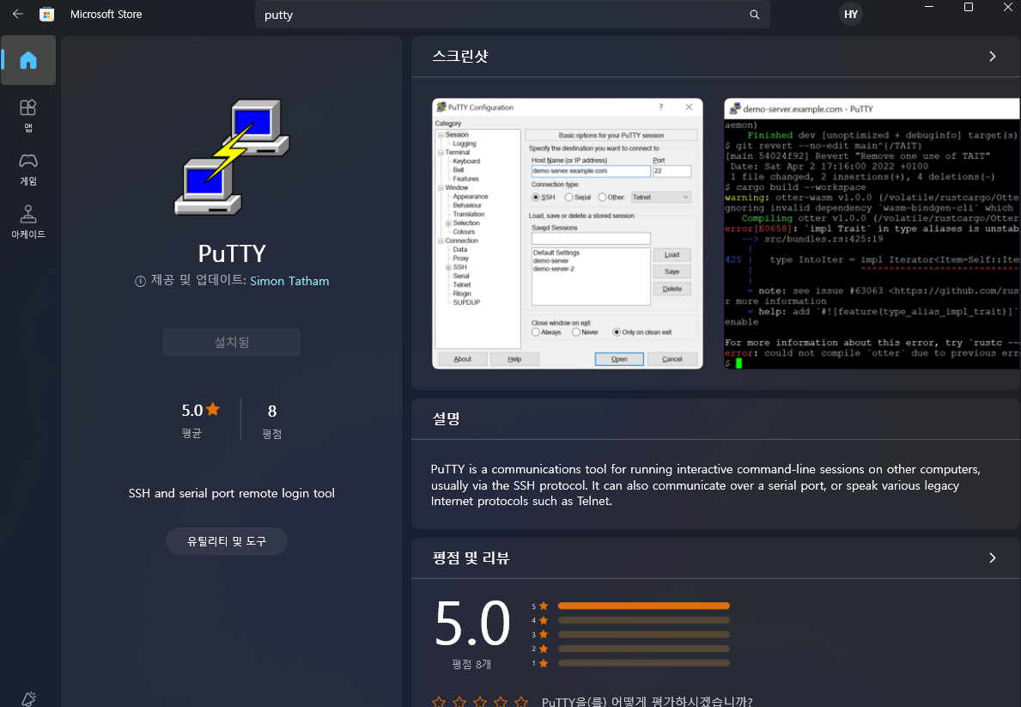Open the 게임 section in sidebar

(x=28, y=168)
